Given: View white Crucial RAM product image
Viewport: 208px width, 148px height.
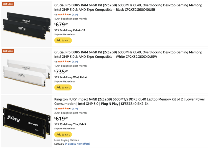Looking at the screenshot, I should point(27,72).
